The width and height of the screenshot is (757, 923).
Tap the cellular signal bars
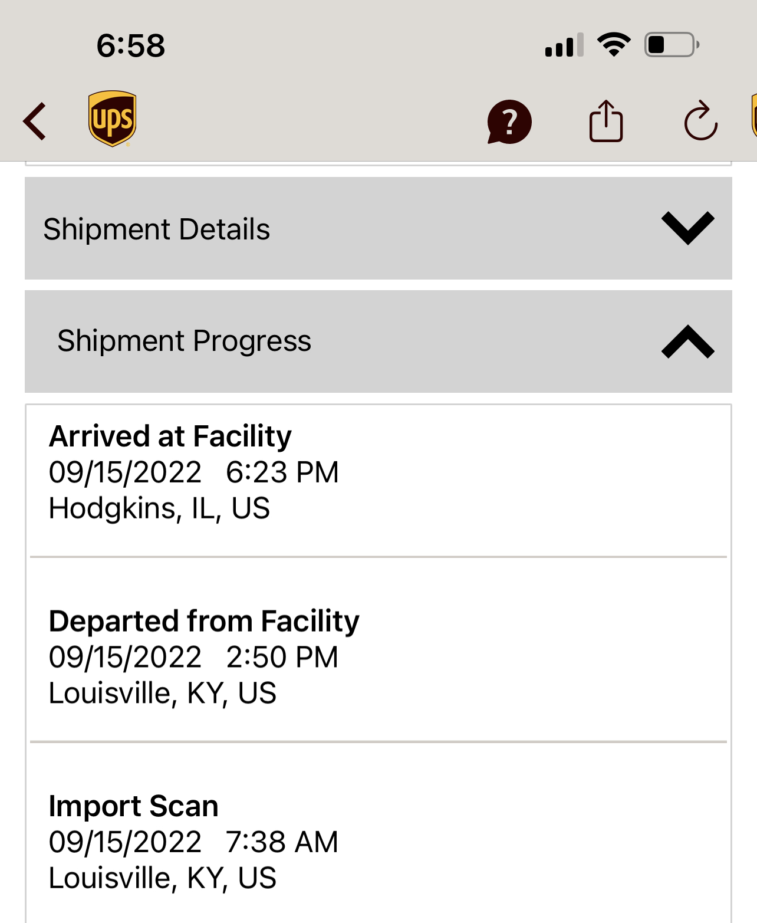click(x=564, y=45)
